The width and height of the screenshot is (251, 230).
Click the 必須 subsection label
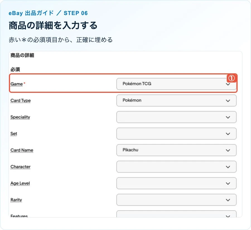tap(15, 69)
